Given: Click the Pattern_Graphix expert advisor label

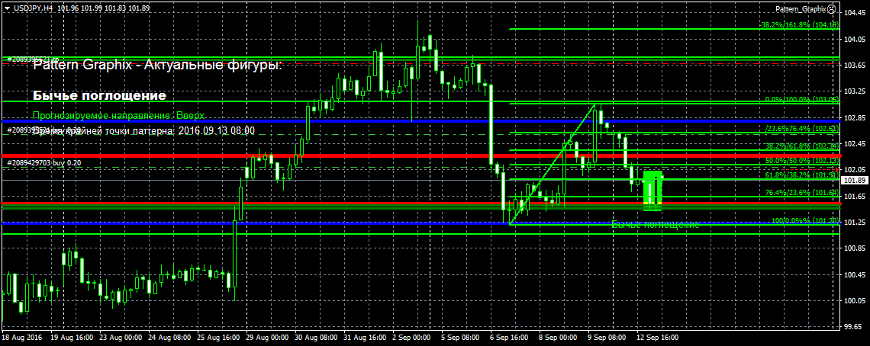Looking at the screenshot, I should pos(801,9).
